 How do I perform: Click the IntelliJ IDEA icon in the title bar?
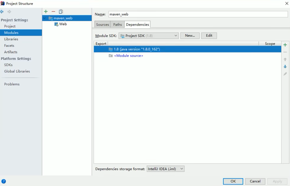[x=2, y=3]
